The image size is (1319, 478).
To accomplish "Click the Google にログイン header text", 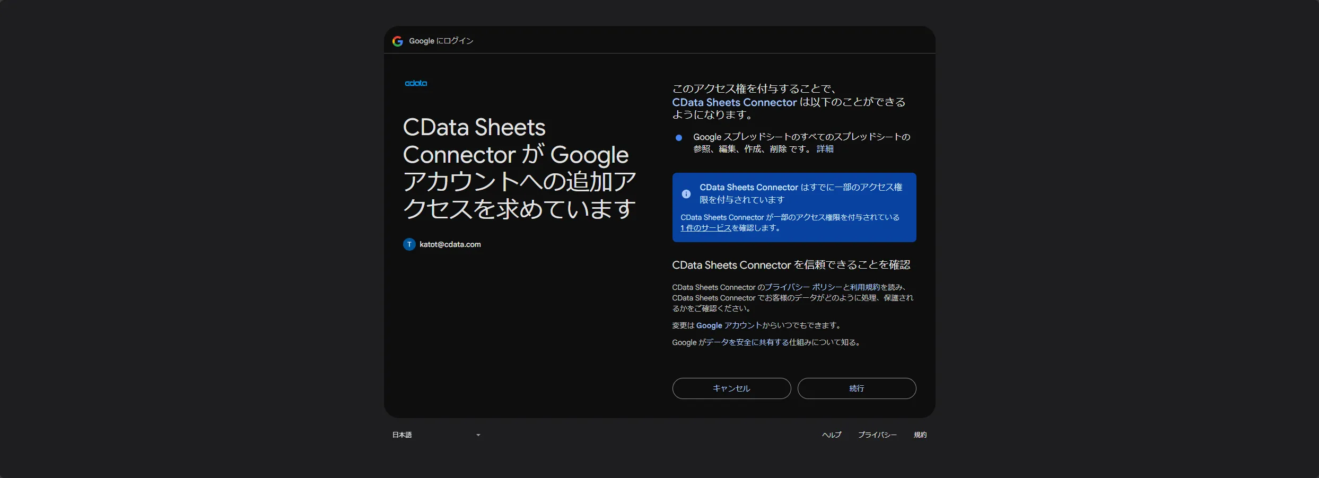I will click(x=441, y=41).
